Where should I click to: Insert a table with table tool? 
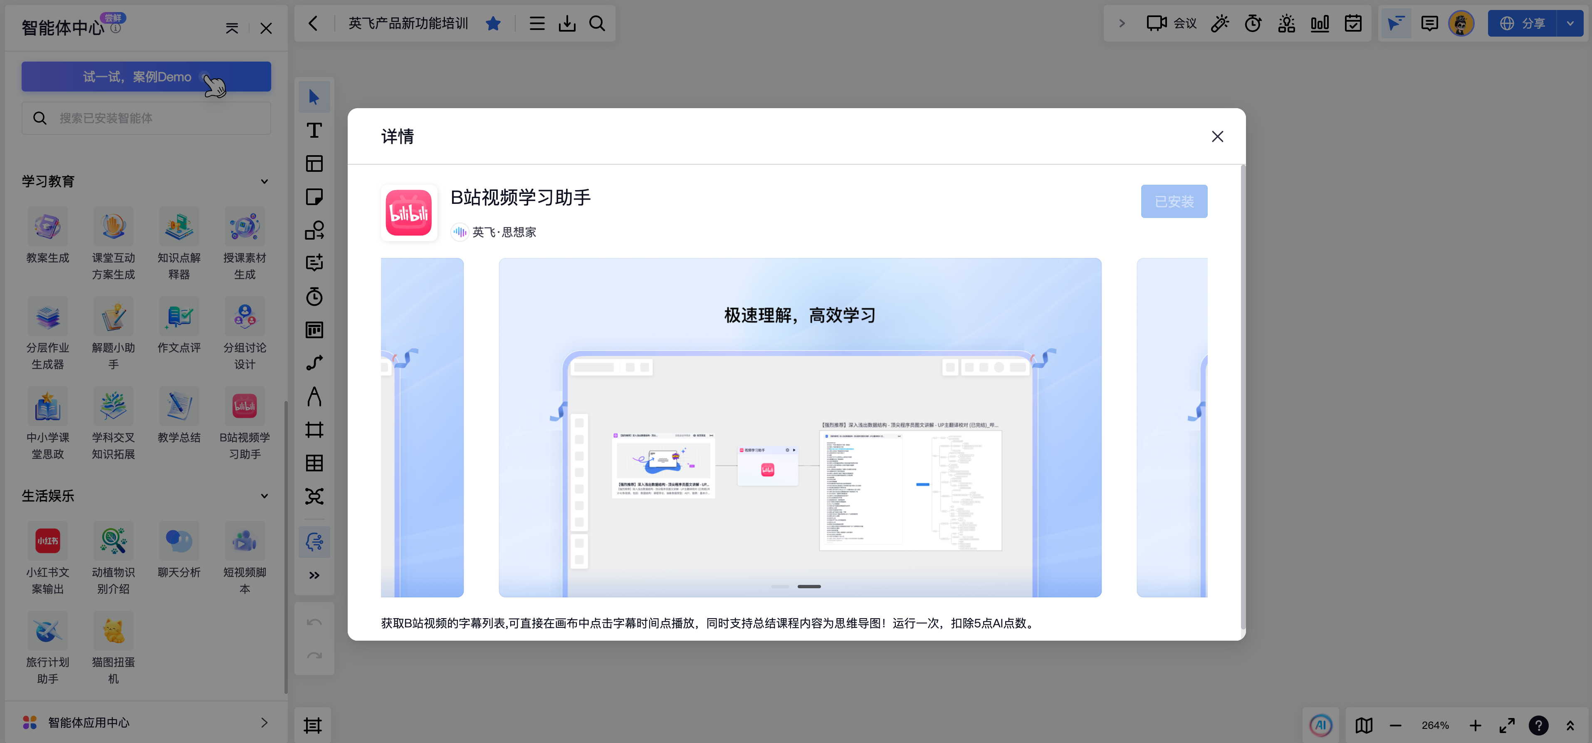tap(314, 463)
